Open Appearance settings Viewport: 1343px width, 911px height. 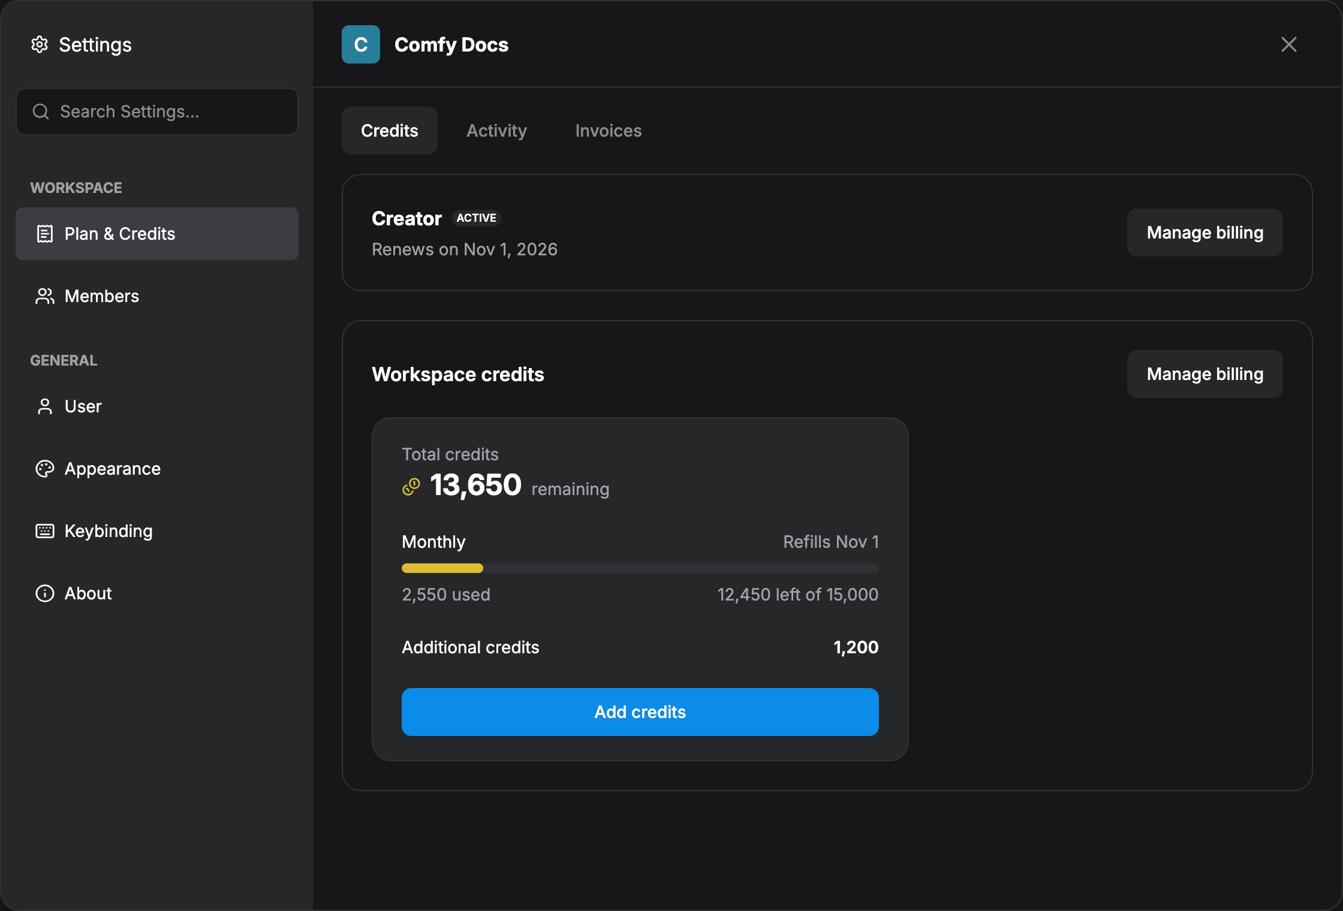pyautogui.click(x=157, y=469)
